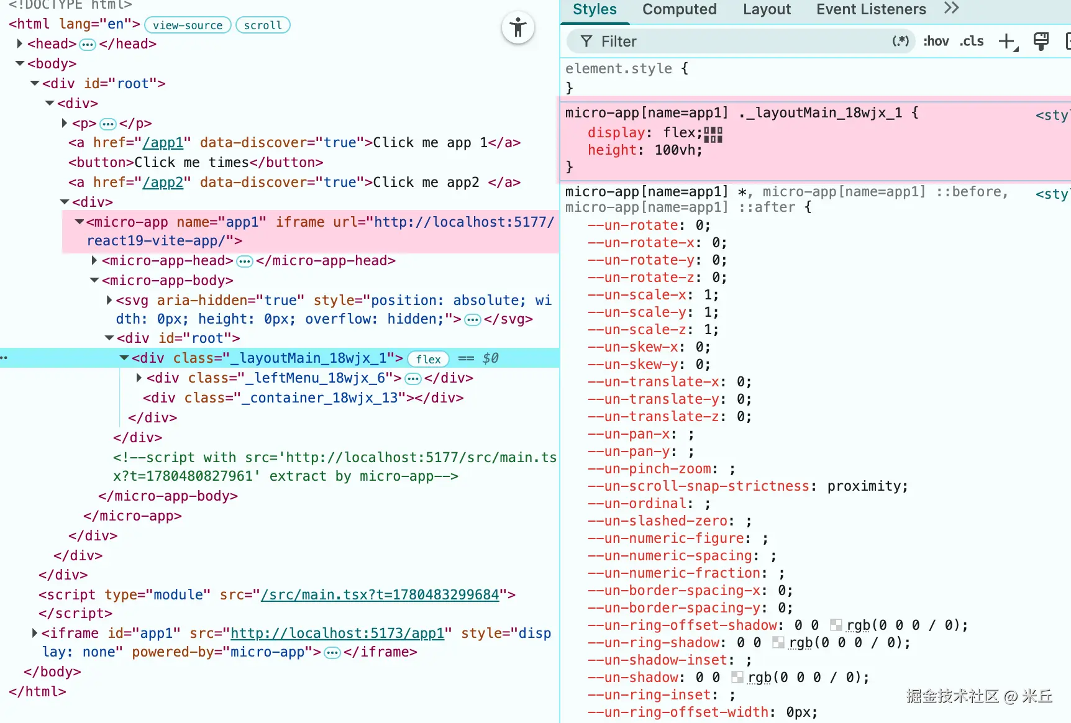Collapse the micro-app name="app1" node
Image resolution: width=1071 pixels, height=723 pixels.
(80, 222)
